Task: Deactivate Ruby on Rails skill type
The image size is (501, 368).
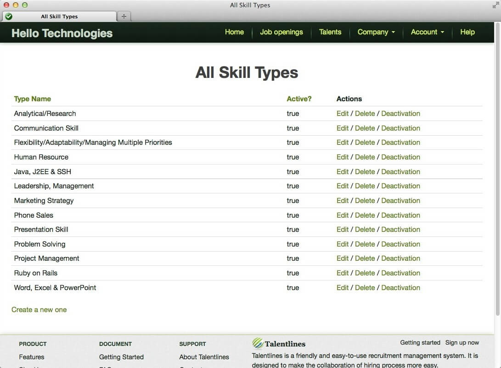Action: pos(401,273)
